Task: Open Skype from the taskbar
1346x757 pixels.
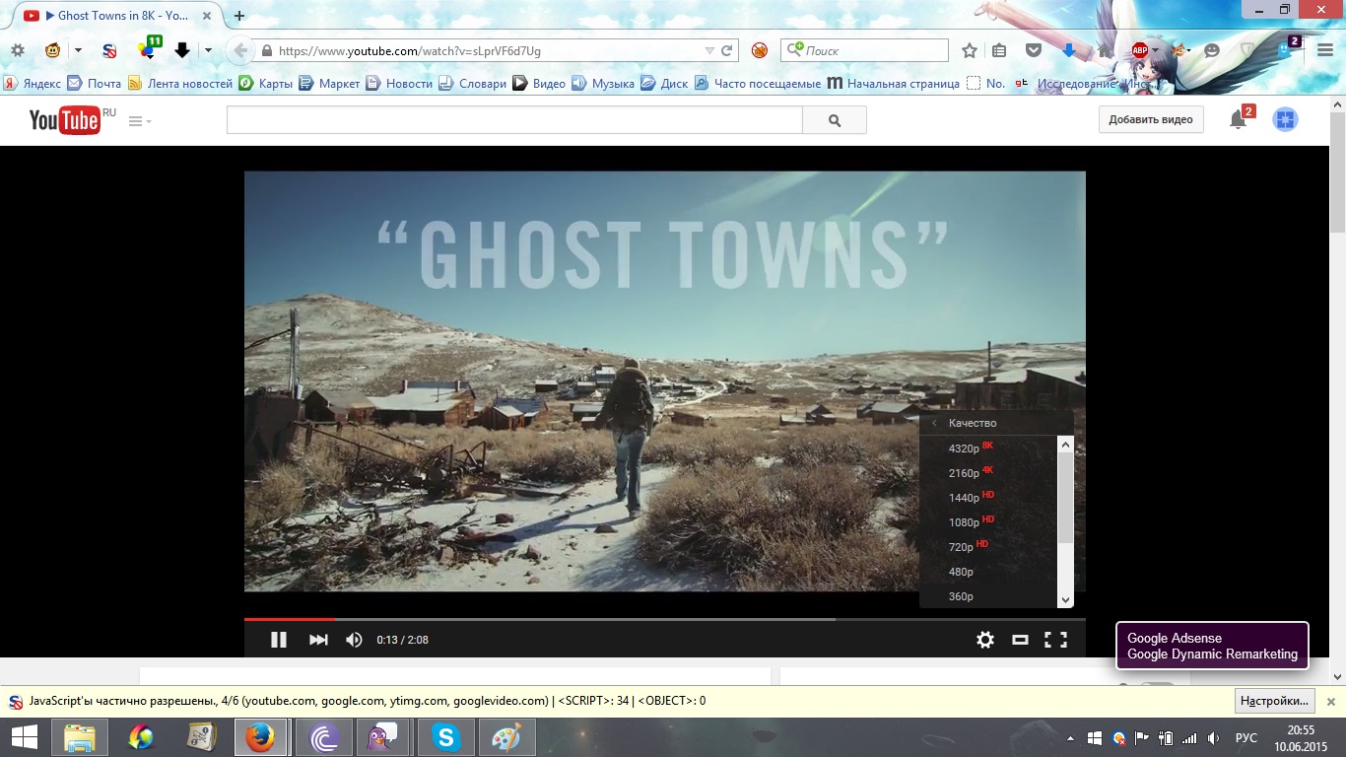Action: coord(445,737)
